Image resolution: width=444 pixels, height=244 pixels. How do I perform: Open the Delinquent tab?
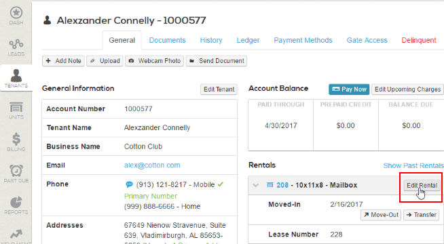pyautogui.click(x=419, y=40)
